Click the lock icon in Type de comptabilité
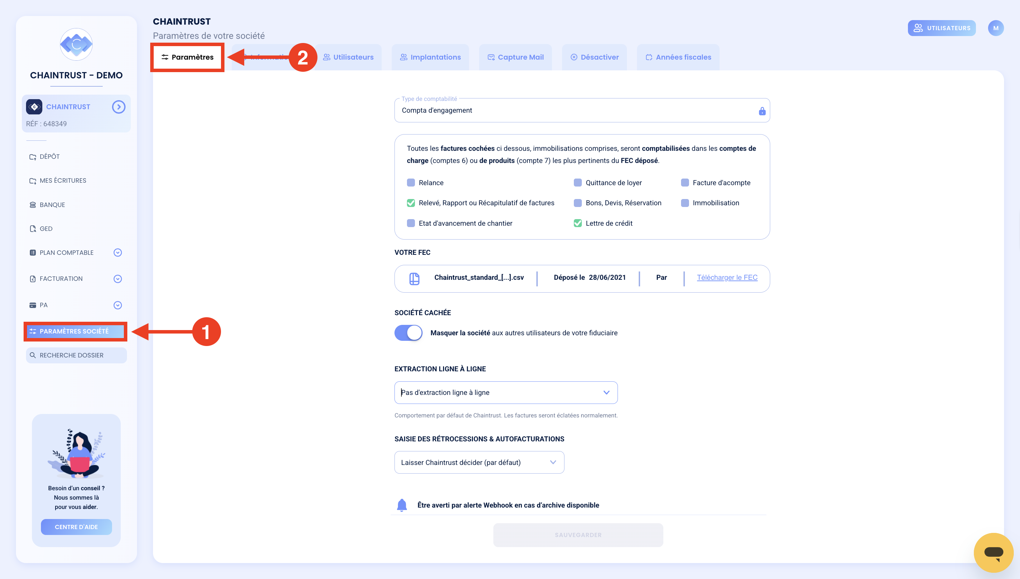 (x=762, y=111)
